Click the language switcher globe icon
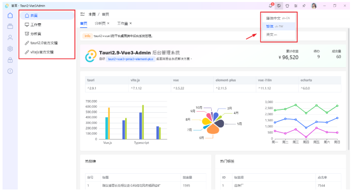Viewport: 352px width, 192px height. 279,6
